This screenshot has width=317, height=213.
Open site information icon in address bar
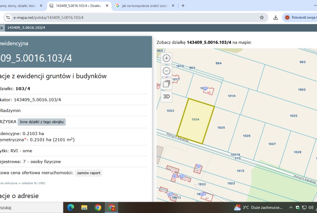click(8, 18)
